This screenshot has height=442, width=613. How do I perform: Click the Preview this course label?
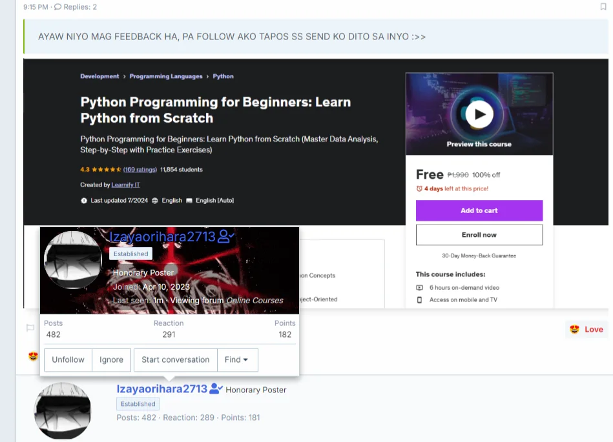click(479, 144)
